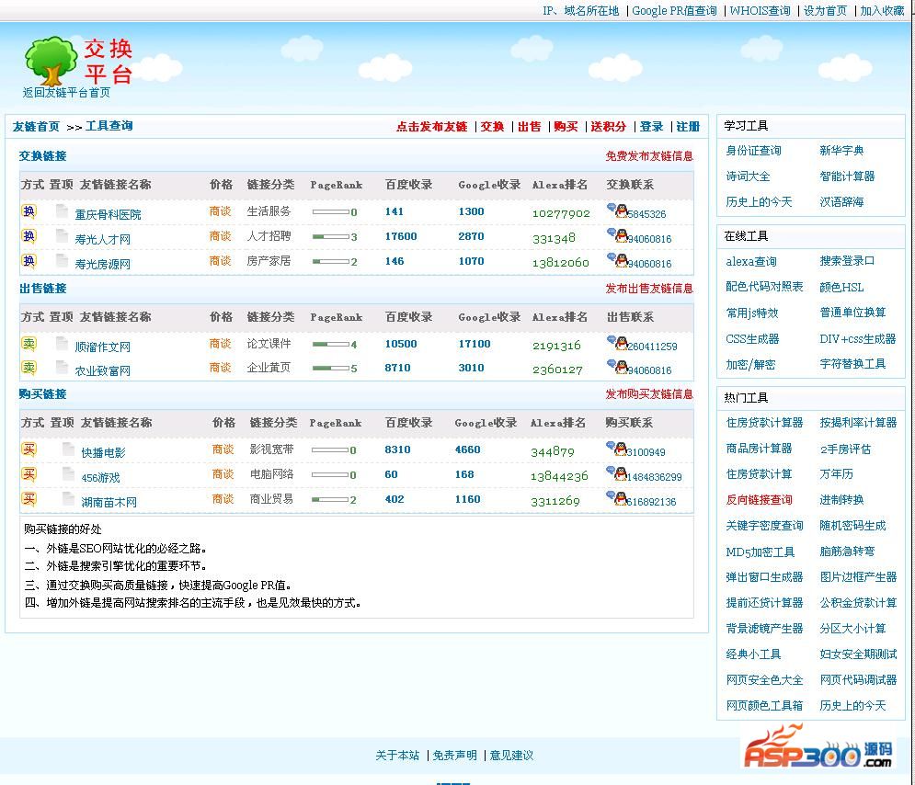Screen dimensions: 915x785
Task: Open the 注册 menu item
Action: pos(688,127)
